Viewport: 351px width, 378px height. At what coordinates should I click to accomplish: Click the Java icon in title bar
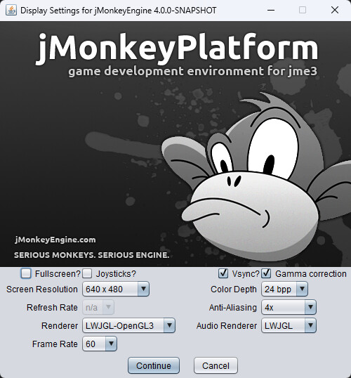coord(11,10)
